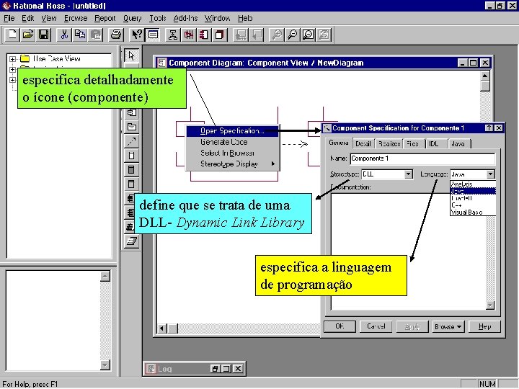Image resolution: width=519 pixels, height=389 pixels.
Task: Select the Package folder tool in toolbox
Action: (x=131, y=127)
